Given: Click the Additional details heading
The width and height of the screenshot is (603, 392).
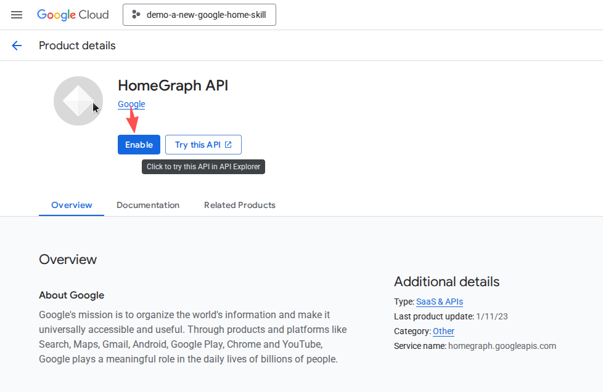Looking at the screenshot, I should pyautogui.click(x=446, y=282).
